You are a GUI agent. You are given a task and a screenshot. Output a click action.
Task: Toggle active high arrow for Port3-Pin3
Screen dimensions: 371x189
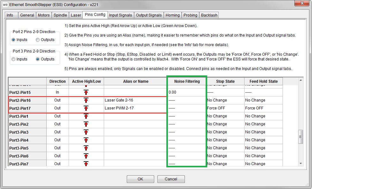click(x=86, y=132)
